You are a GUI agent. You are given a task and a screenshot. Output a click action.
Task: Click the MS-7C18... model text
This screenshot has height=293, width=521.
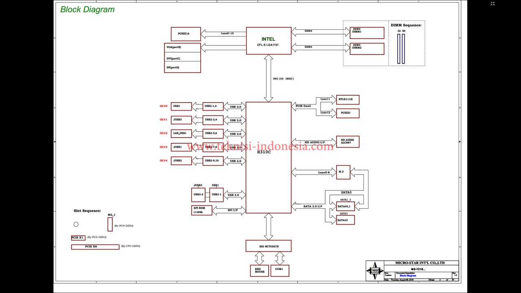click(x=418, y=269)
